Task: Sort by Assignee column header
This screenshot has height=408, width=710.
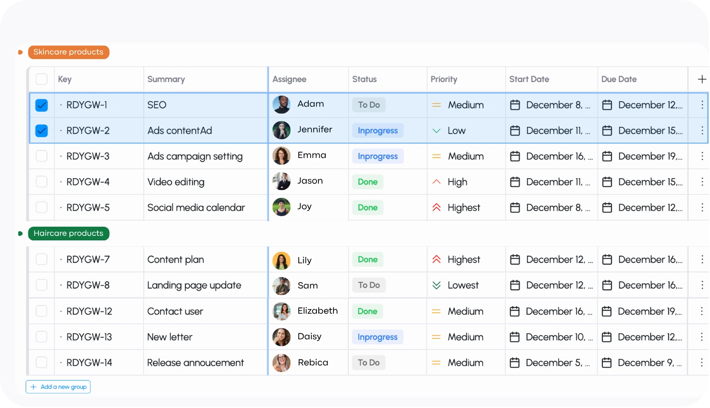Action: pyautogui.click(x=289, y=79)
